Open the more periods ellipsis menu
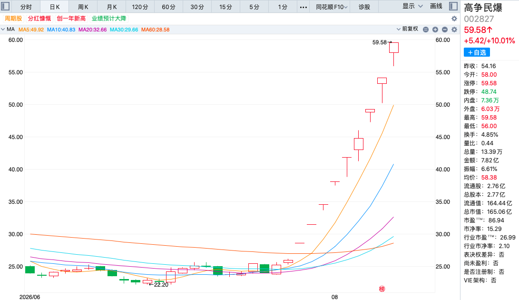 [303, 7]
